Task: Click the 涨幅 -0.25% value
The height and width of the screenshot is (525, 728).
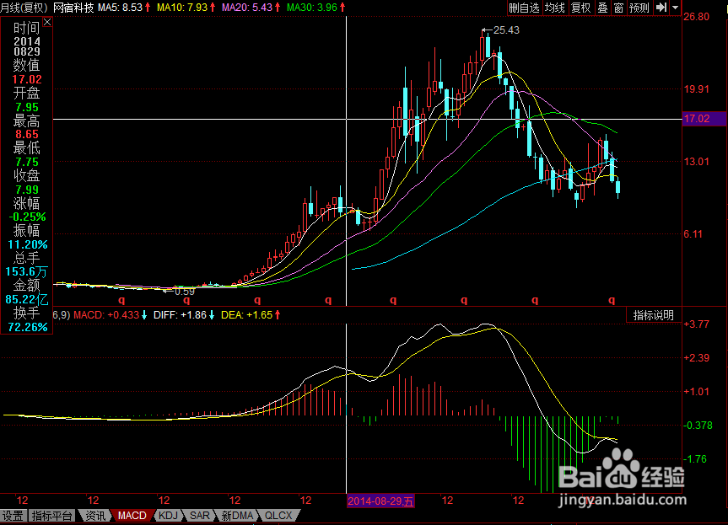Action: pos(27,217)
